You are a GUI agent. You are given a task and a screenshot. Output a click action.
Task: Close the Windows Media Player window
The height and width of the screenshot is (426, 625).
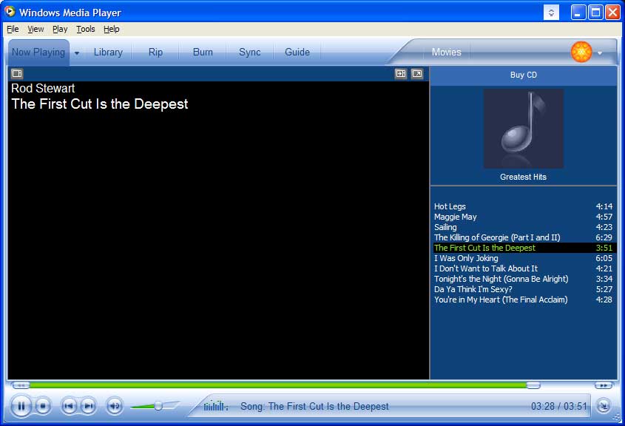[x=612, y=13]
